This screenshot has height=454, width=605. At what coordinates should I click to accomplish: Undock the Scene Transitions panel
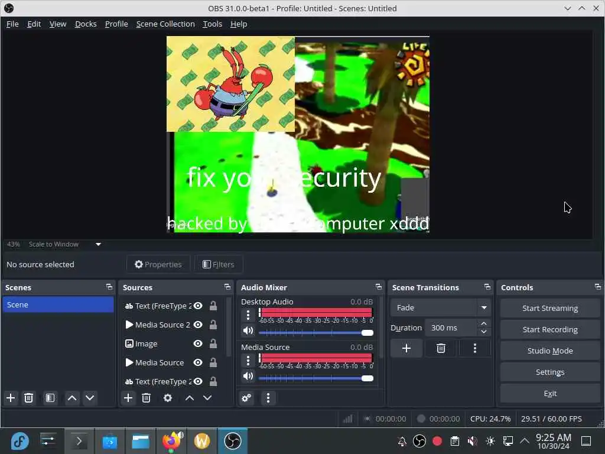[x=487, y=287]
